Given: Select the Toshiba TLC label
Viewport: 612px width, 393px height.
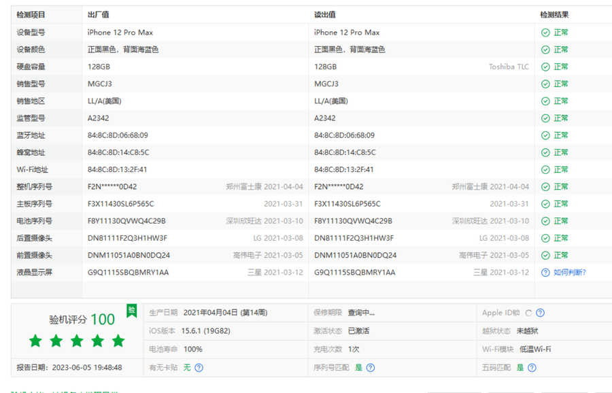Looking at the screenshot, I should point(509,67).
